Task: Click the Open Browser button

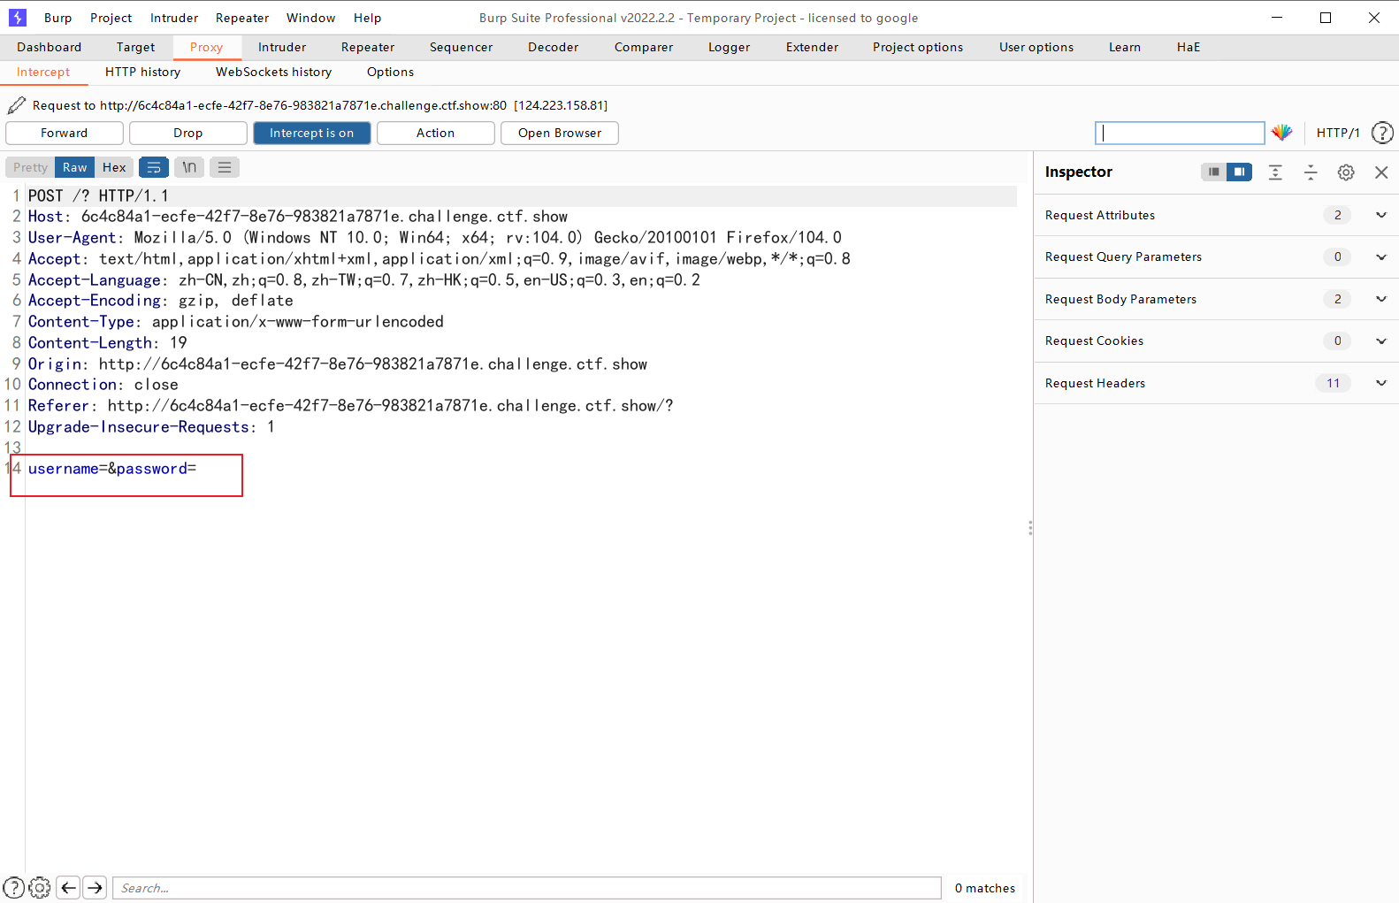Action: (x=560, y=133)
